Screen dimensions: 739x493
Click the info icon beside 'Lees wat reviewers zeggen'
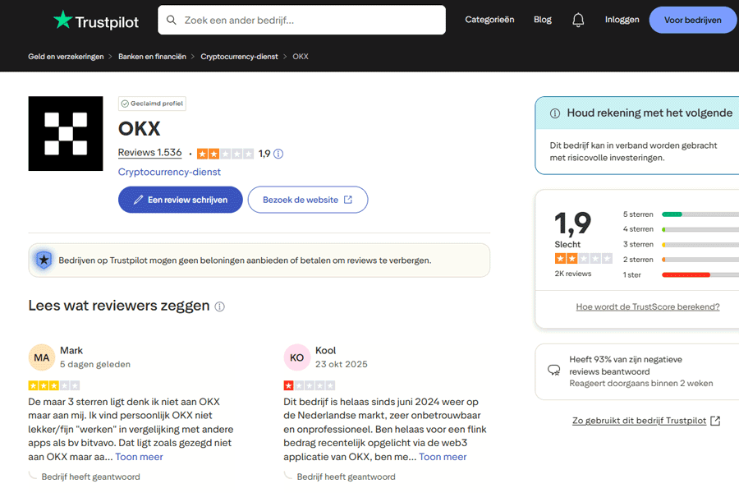pyautogui.click(x=218, y=306)
